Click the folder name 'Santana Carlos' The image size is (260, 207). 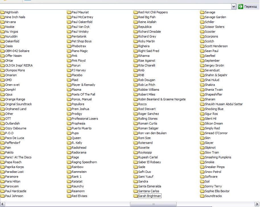[149, 191]
